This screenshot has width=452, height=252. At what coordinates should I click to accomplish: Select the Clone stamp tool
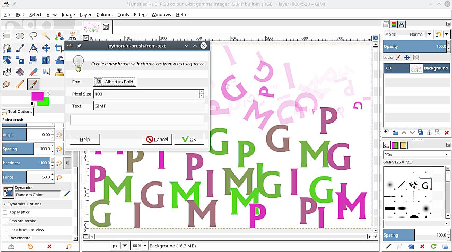[x=59, y=72]
